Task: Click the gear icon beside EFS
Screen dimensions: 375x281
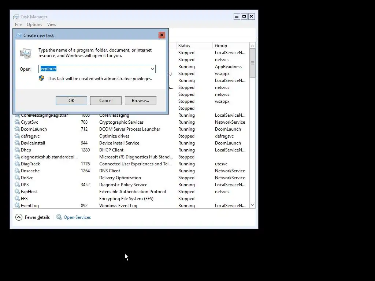Action: click(17, 198)
